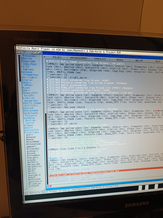Open the @BLIMP tab
Screen dimensions: 163x218
139,60
